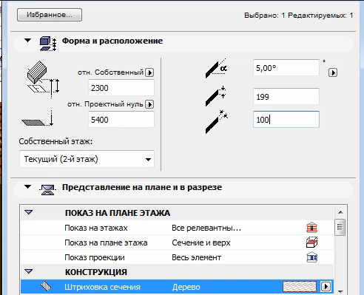Click the Штриховка сечения hatch icon
This screenshot has height=295, width=364.
(46, 286)
